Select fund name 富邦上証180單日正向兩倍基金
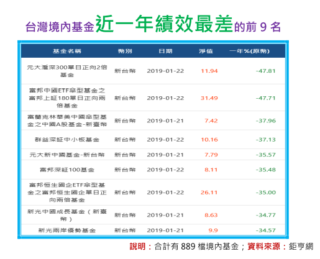Viewport: 320px width, 259px height. 67,98
